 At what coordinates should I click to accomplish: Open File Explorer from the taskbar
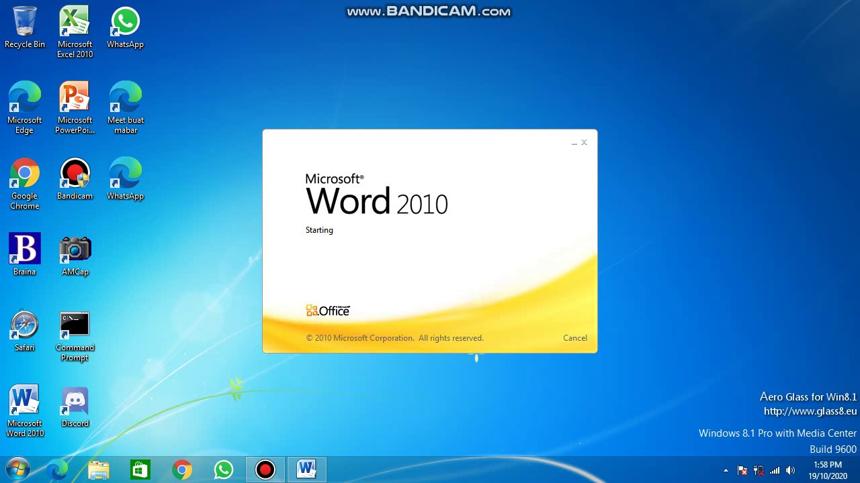coord(99,470)
